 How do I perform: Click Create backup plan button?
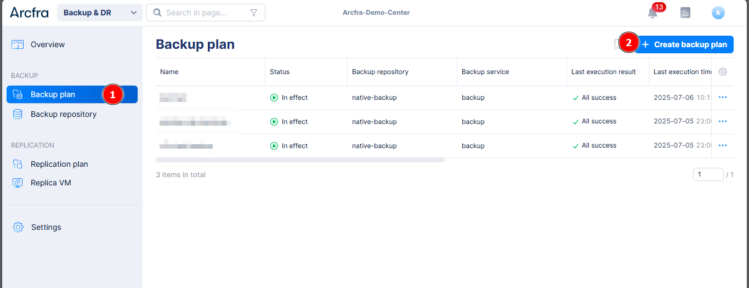pyautogui.click(x=684, y=44)
